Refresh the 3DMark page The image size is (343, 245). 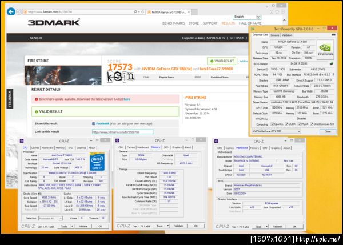142,12
